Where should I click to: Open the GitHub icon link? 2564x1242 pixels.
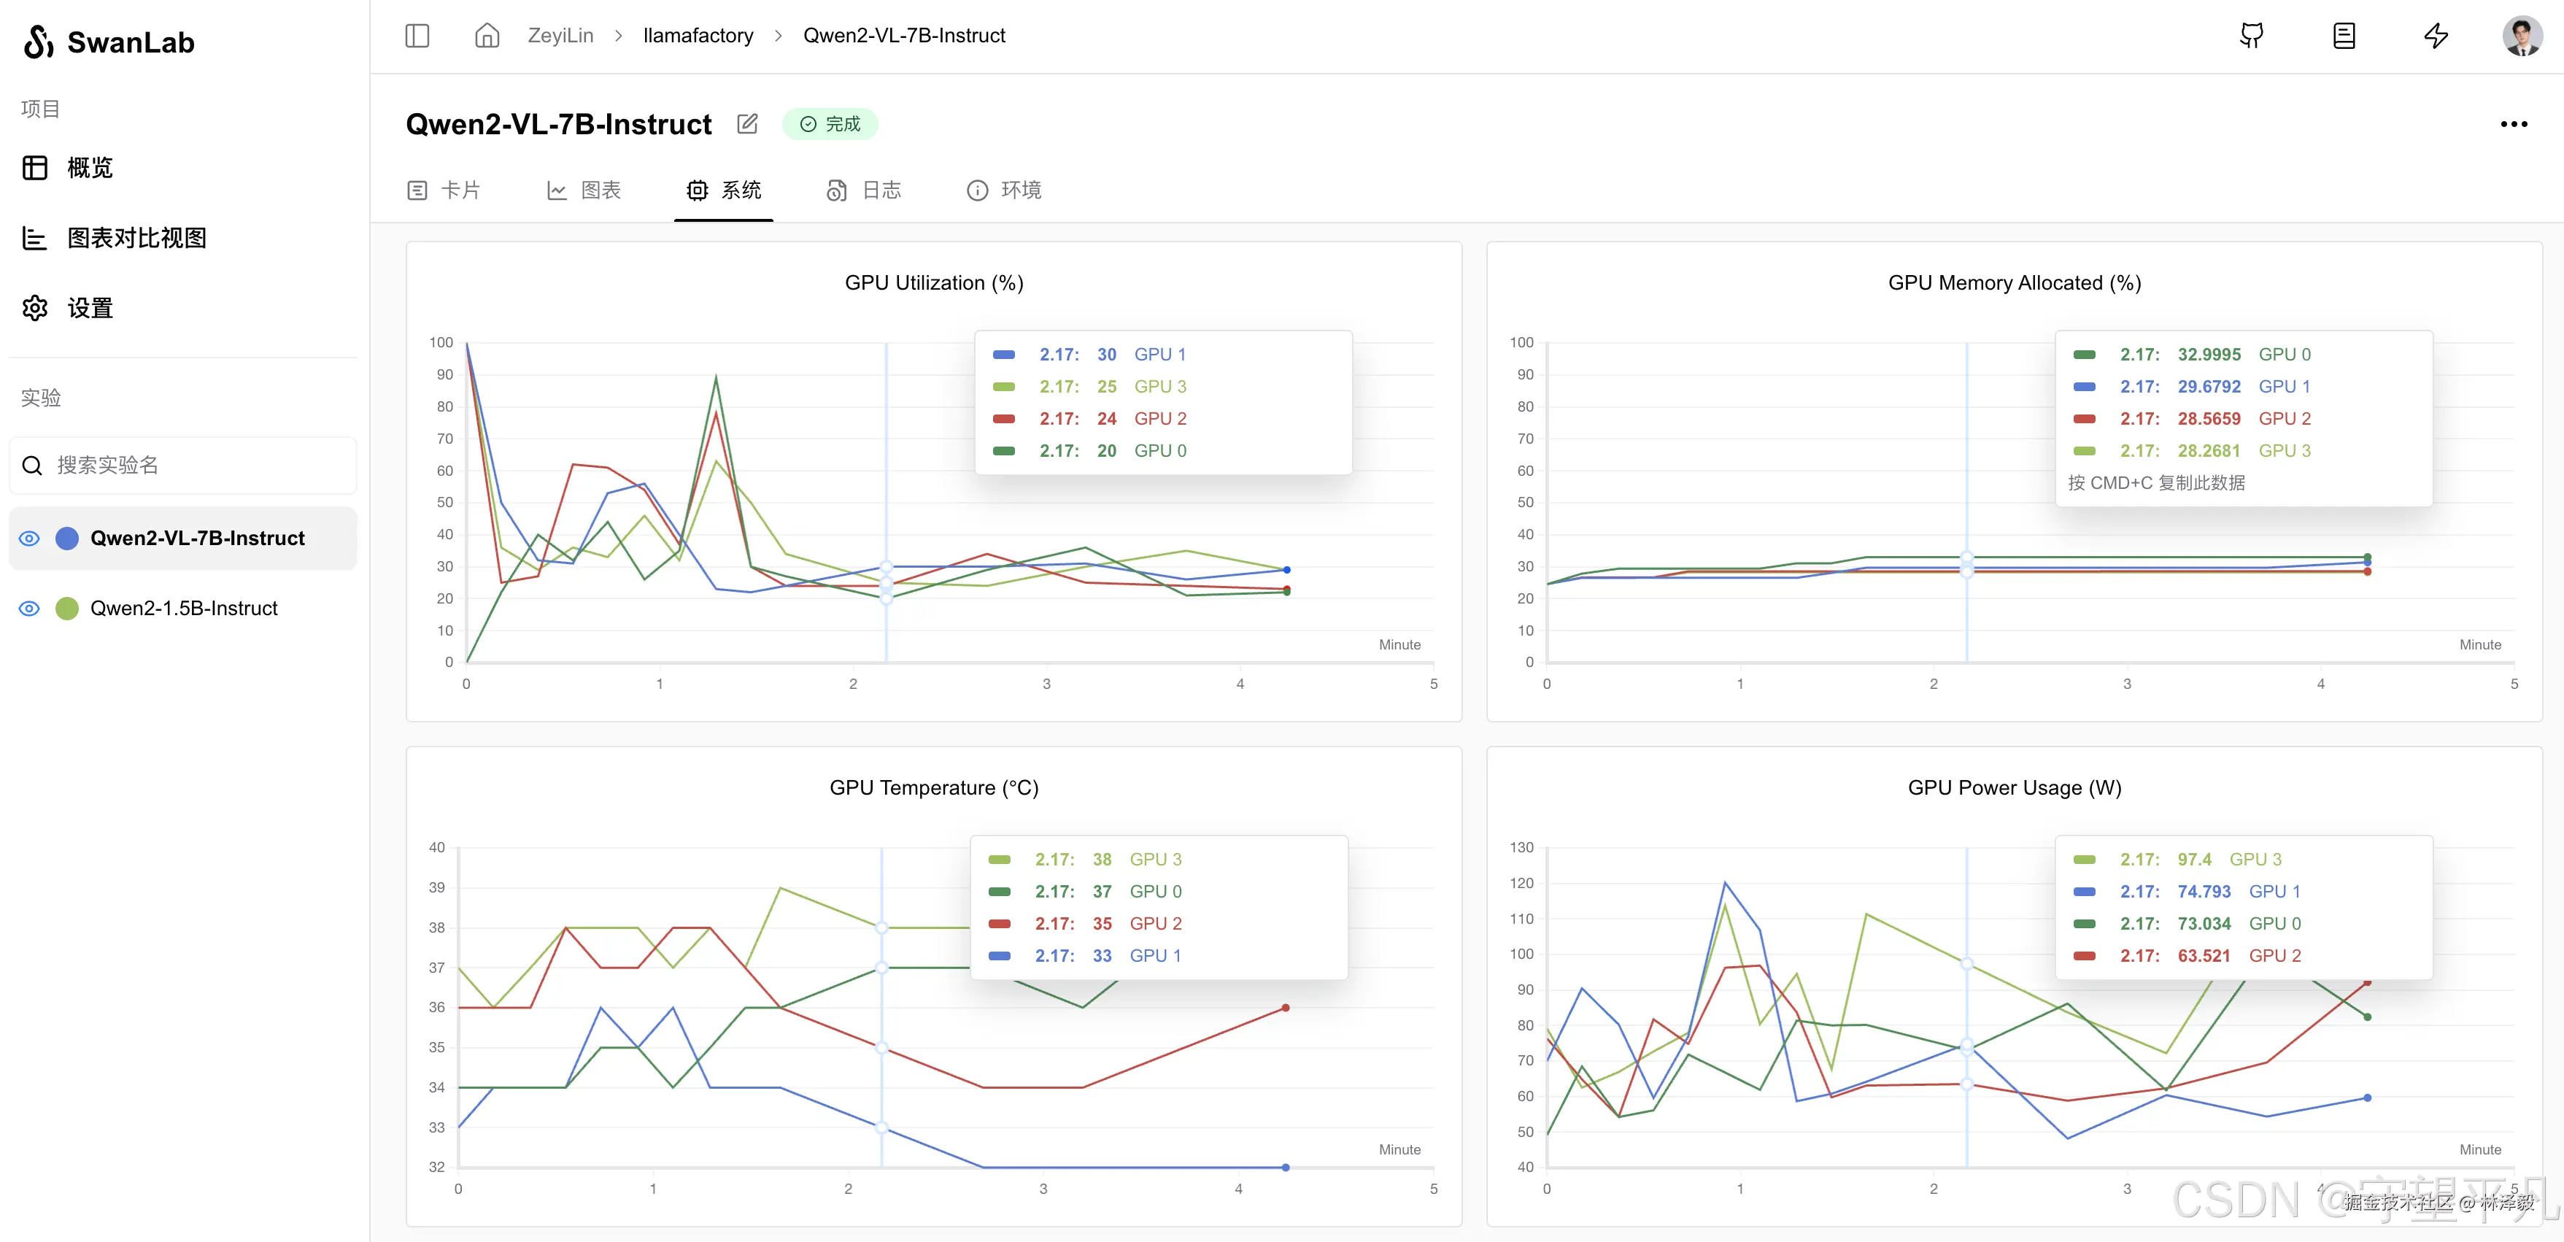[2252, 36]
